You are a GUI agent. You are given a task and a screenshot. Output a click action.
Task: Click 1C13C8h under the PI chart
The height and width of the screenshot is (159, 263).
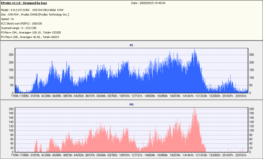201,96
